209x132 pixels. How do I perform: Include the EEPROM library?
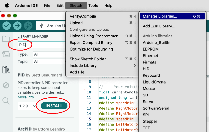tap(172, 49)
